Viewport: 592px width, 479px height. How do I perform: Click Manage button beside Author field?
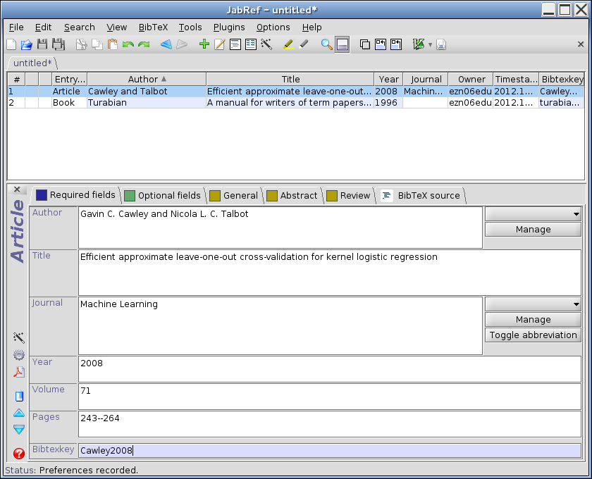tap(533, 230)
